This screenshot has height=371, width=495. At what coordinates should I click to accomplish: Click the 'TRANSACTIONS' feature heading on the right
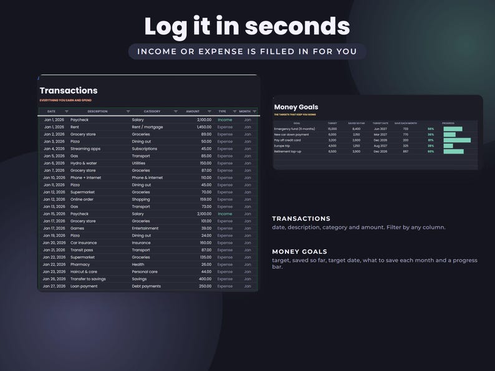[301, 218]
